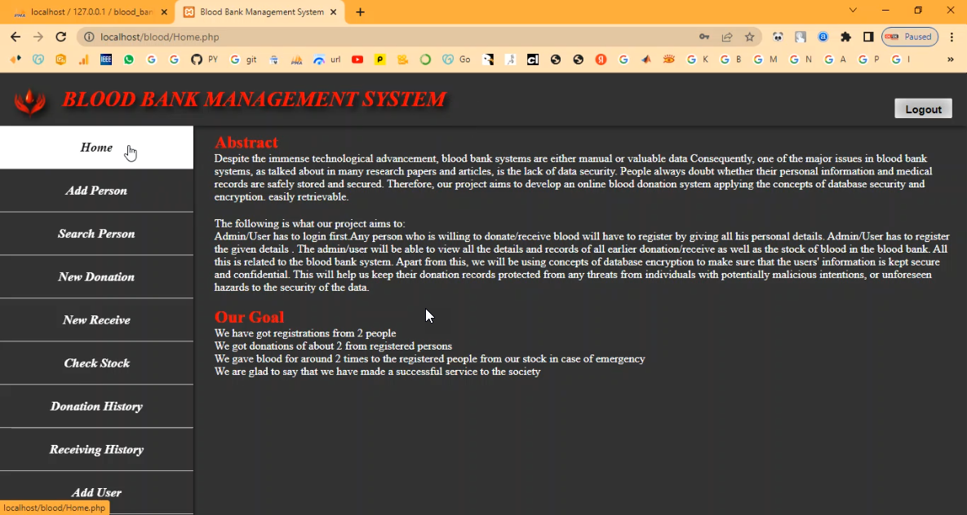Select the Blood Bank Management System tab

point(260,12)
